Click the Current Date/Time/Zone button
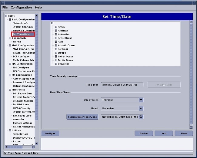Viewport: 197px width, 158px height. (82, 117)
